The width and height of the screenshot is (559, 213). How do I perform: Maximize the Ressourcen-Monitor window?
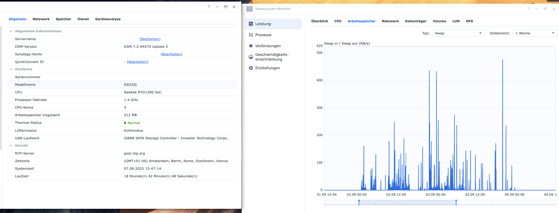point(545,9)
